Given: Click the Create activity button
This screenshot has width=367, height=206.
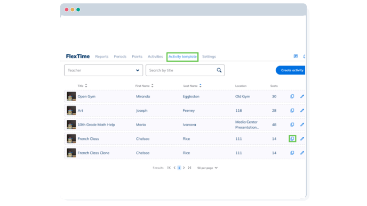Looking at the screenshot, I should (x=291, y=70).
